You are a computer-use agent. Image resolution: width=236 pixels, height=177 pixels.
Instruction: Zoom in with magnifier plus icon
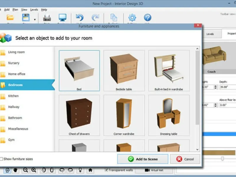pos(34,170)
